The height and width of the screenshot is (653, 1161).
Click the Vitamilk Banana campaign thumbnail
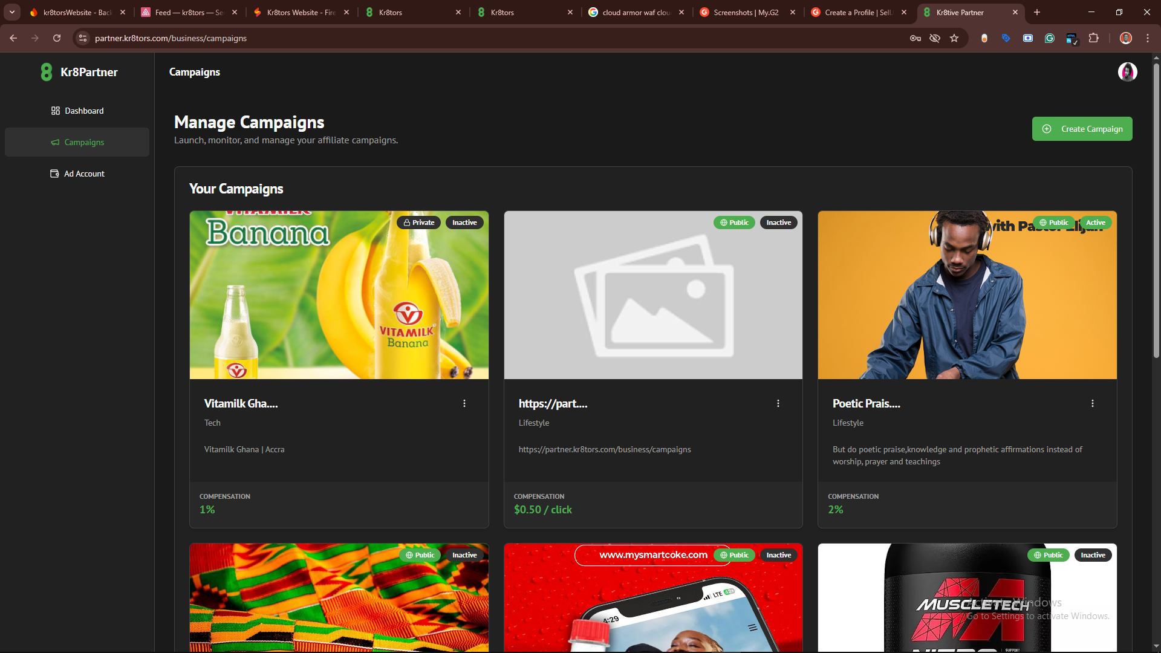(339, 295)
